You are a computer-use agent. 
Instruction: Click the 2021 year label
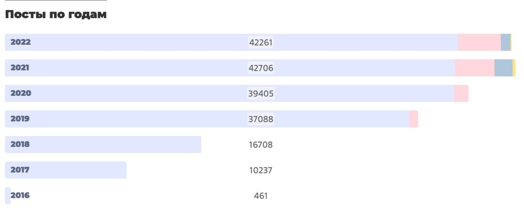click(20, 68)
